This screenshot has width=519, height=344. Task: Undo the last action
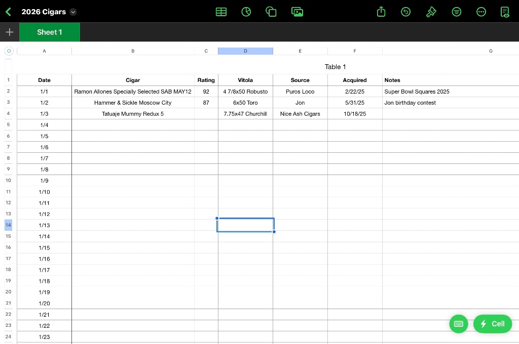click(406, 12)
